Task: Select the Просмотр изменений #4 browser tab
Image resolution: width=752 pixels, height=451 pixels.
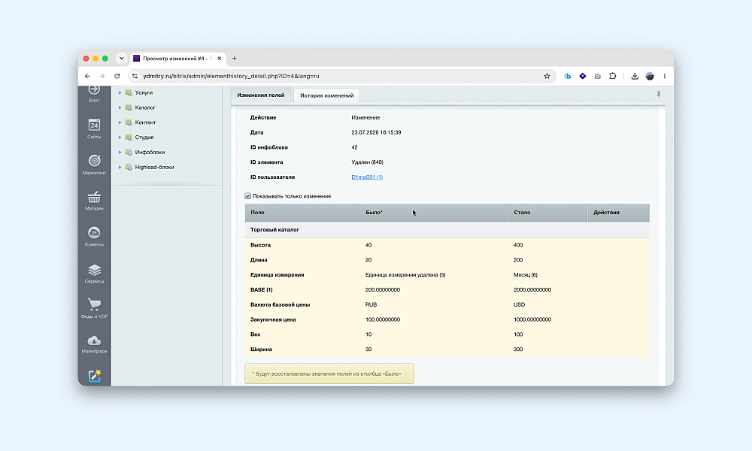Action: (x=177, y=58)
